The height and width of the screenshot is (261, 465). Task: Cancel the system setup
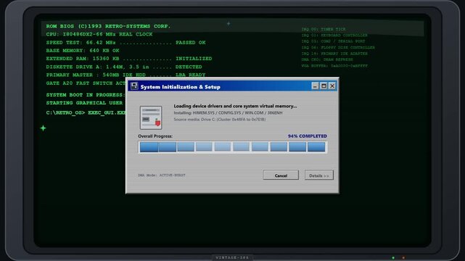(281, 175)
